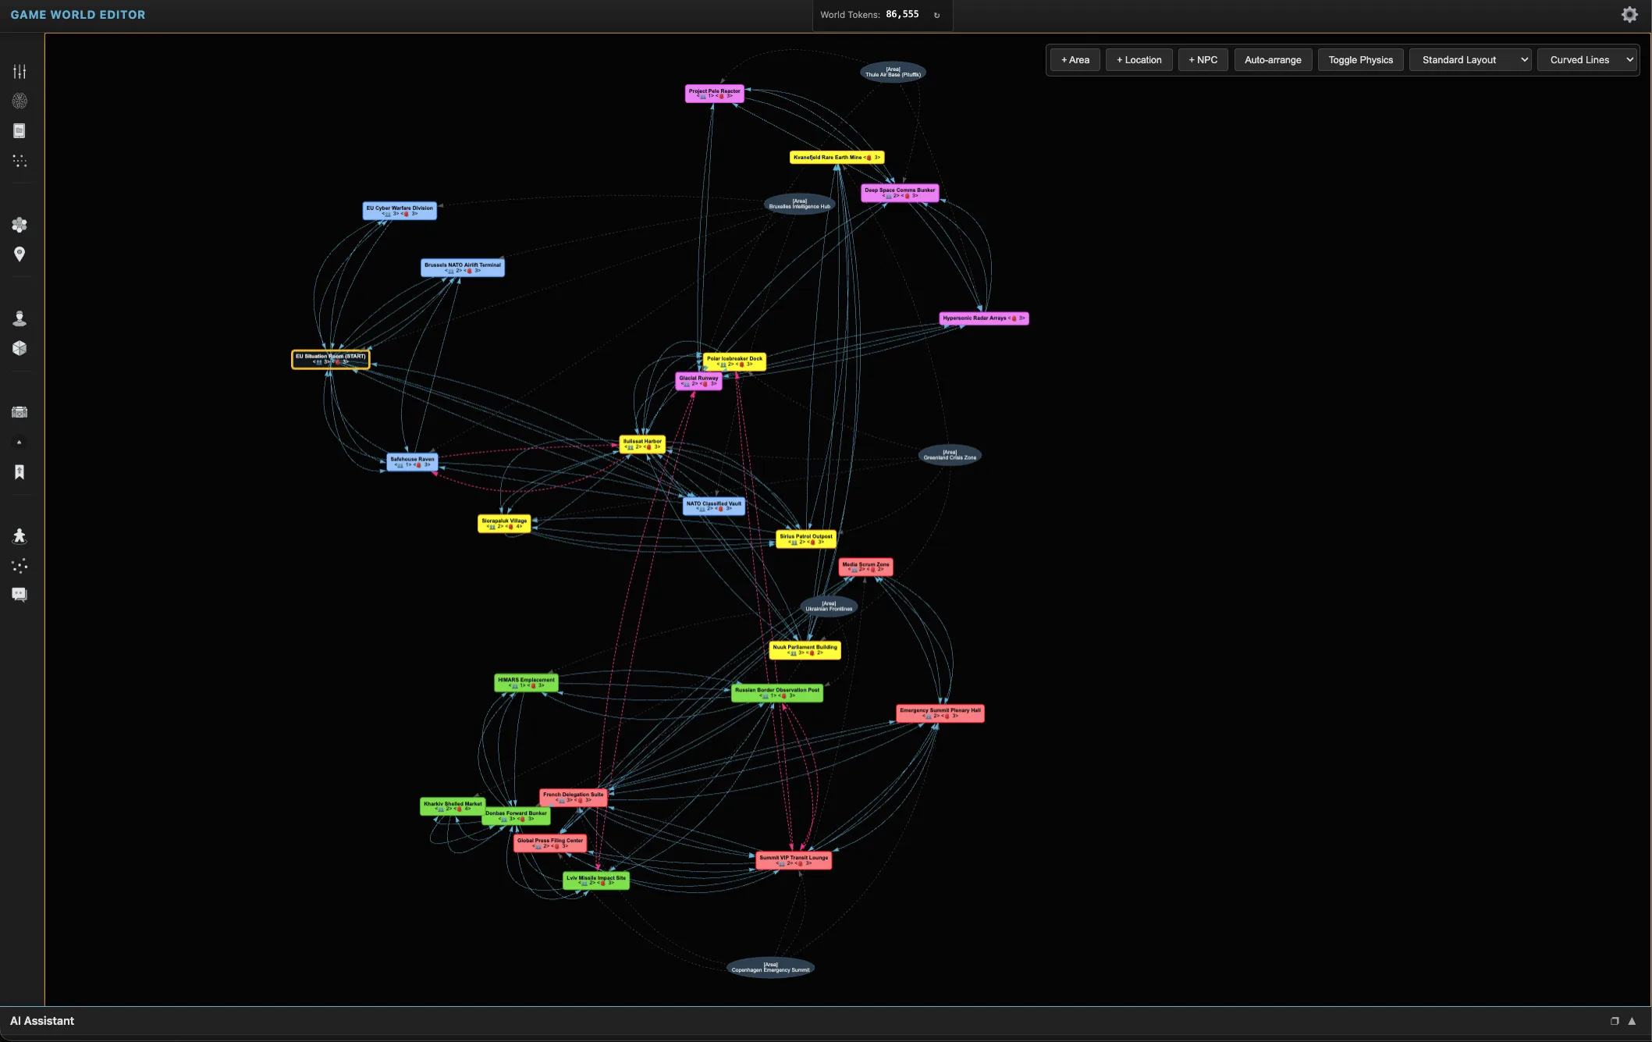Screen dimensions: 1652x1042
Task: Open the Curved Lines dropdown
Action: tap(1587, 60)
